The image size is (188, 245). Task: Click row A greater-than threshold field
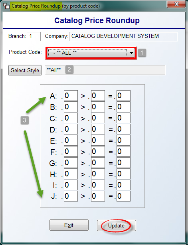(98, 95)
